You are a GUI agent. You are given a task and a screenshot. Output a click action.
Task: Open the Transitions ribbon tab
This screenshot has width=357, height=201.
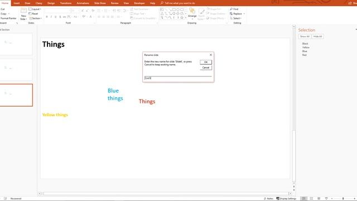pyautogui.click(x=66, y=3)
